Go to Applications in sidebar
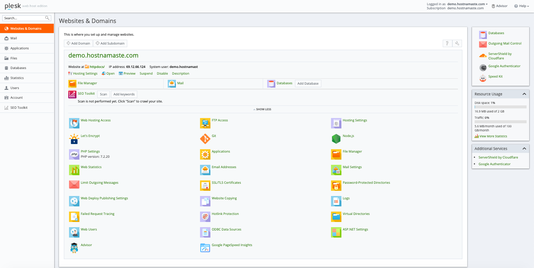This screenshot has height=268, width=534. pos(27,48)
